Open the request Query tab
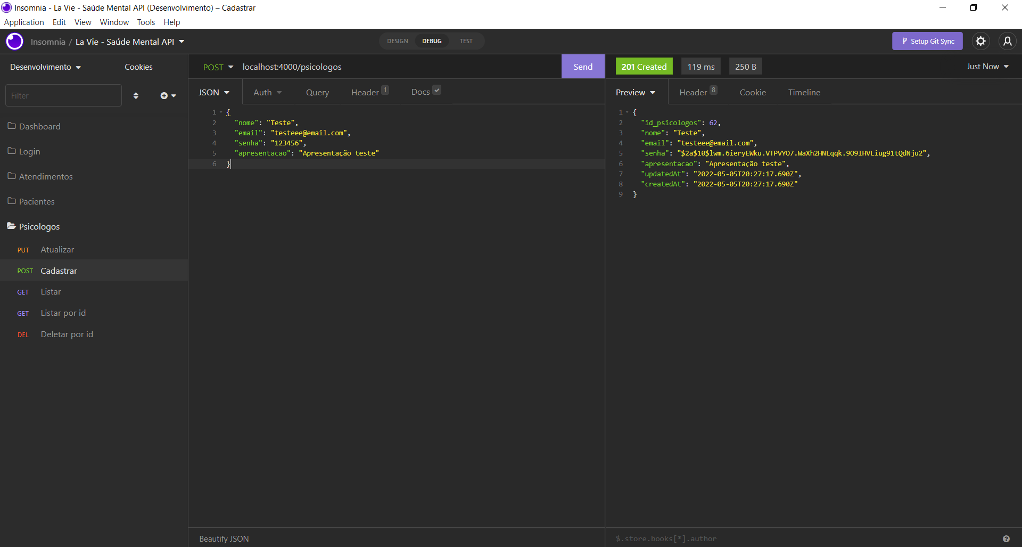 pyautogui.click(x=317, y=92)
